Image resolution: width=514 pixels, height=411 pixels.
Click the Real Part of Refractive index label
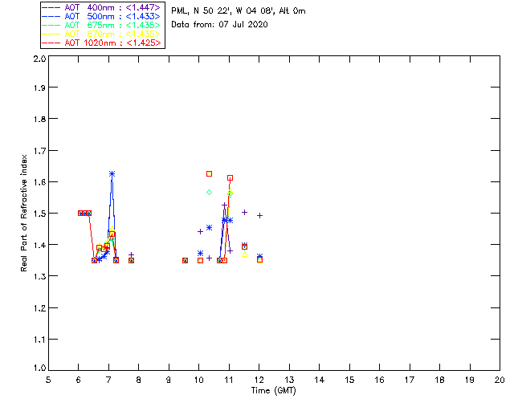23,213
